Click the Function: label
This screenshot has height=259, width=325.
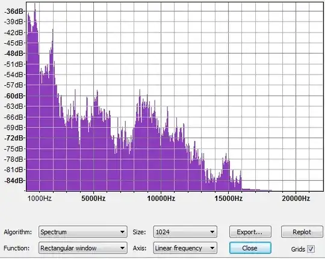tap(17, 248)
